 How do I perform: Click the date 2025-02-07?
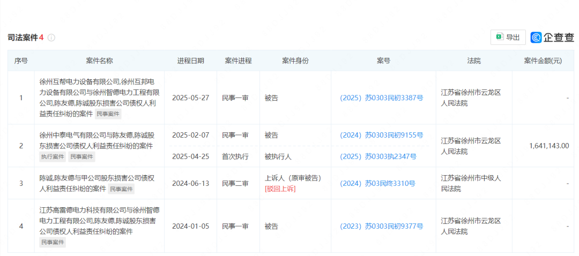[190, 135]
